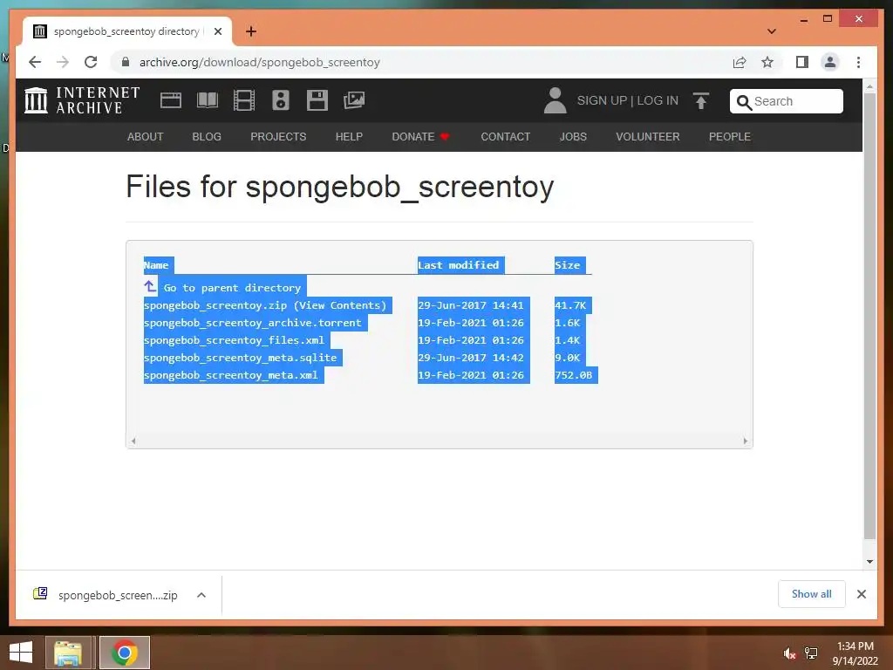Open the BLOG menu item
This screenshot has width=893, height=670.
(x=207, y=137)
